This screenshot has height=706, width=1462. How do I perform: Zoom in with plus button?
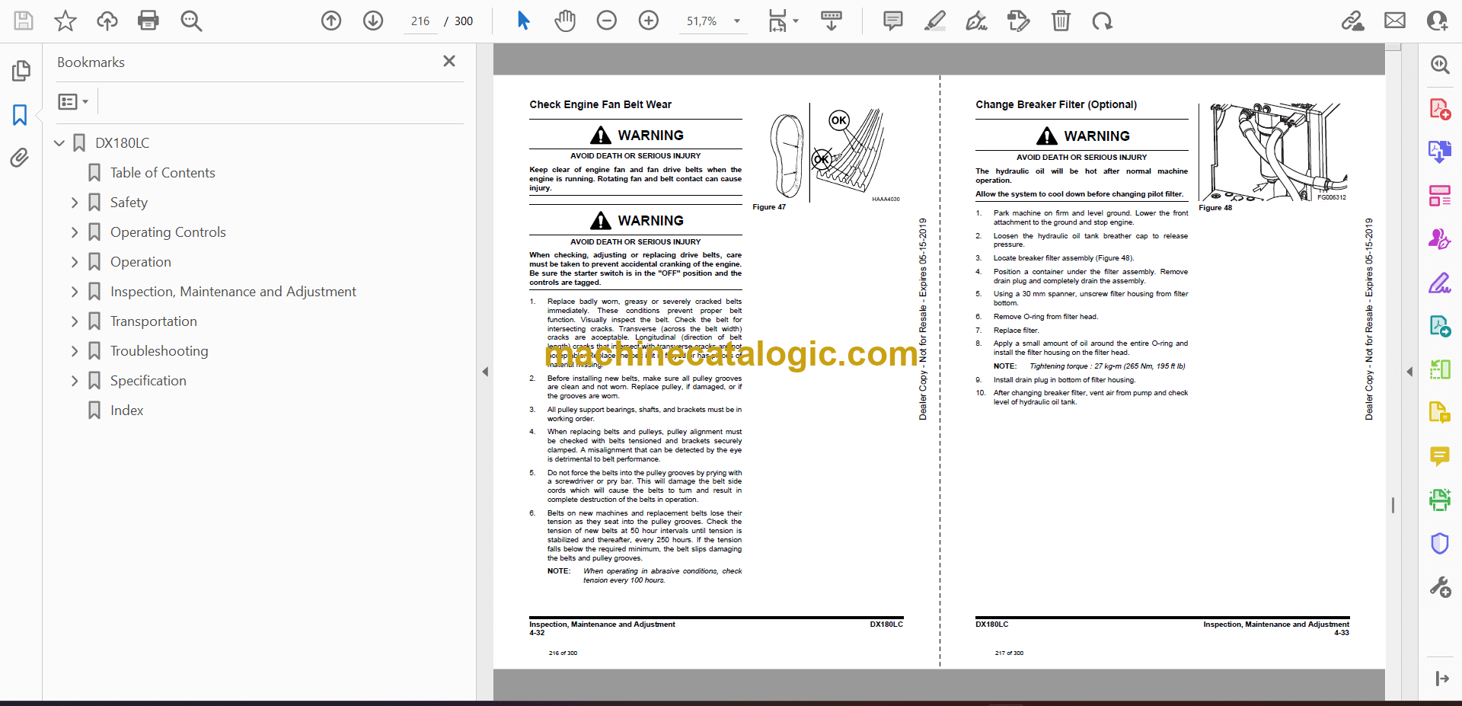(x=649, y=21)
